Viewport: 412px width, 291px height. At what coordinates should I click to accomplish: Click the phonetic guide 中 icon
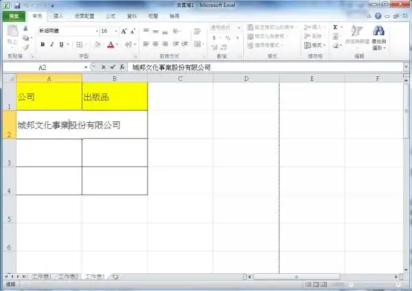pos(128,45)
